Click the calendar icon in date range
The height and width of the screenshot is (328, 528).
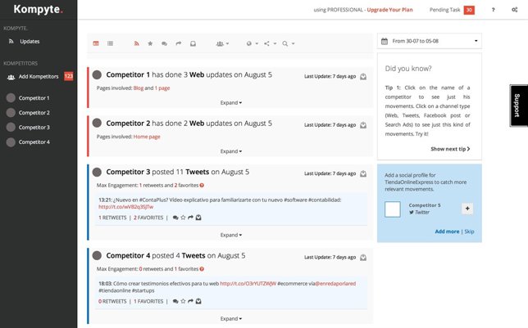pos(385,41)
